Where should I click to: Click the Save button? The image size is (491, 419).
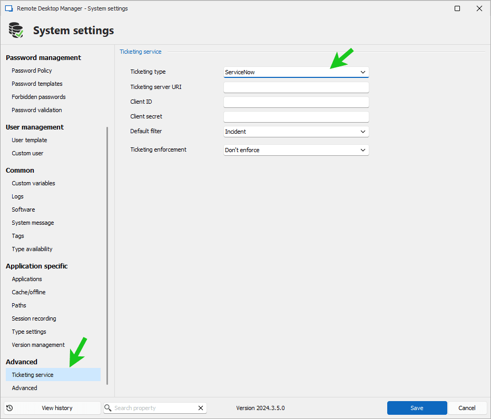point(417,408)
